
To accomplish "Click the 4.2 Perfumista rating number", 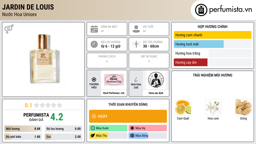I will [57, 117].
